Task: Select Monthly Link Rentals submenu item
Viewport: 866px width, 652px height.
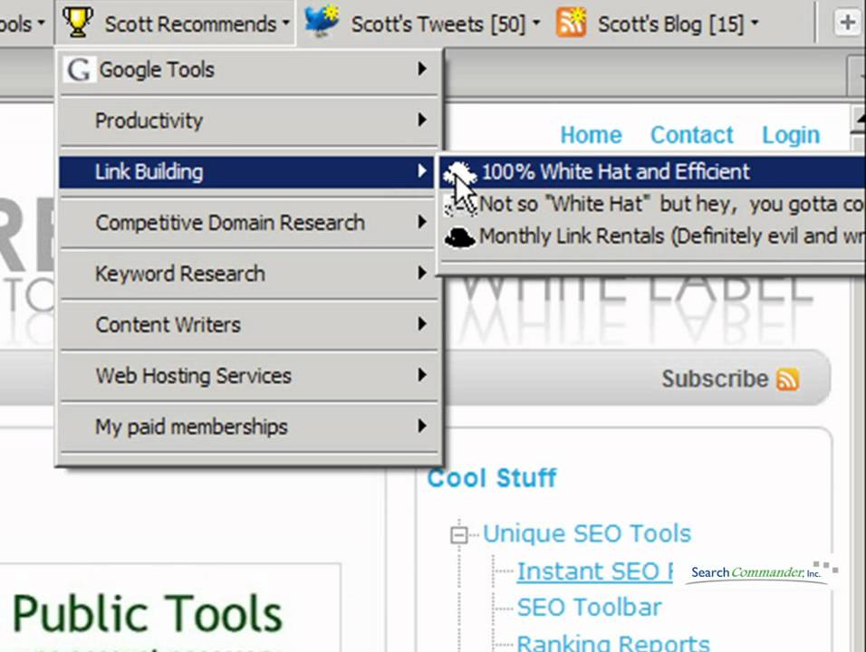Action: [x=653, y=236]
